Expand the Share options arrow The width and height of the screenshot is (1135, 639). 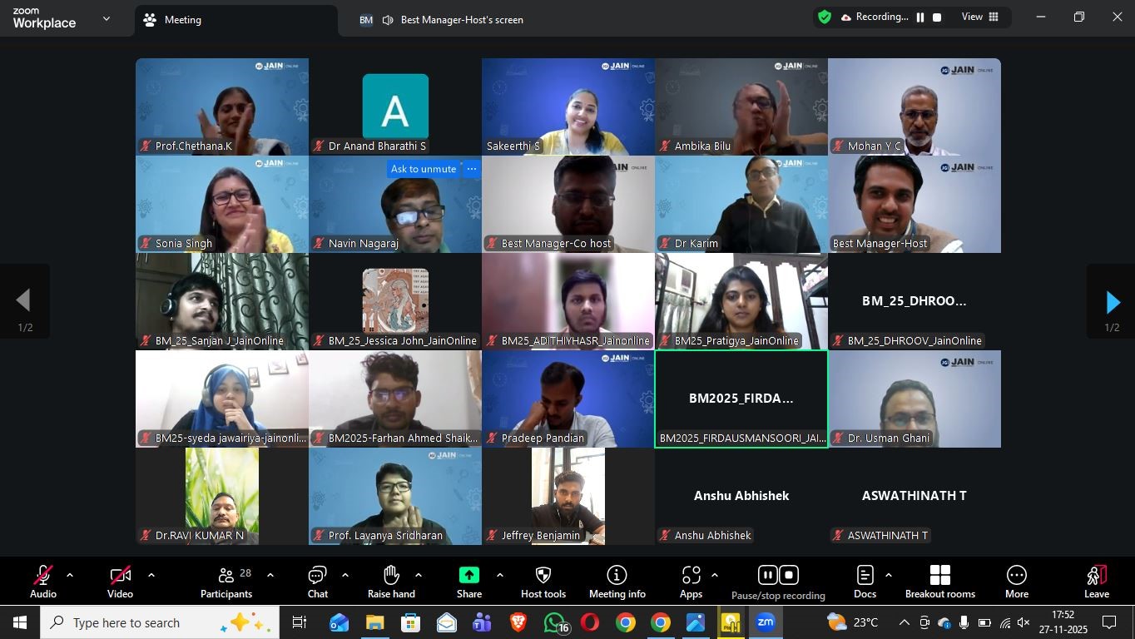point(499,575)
